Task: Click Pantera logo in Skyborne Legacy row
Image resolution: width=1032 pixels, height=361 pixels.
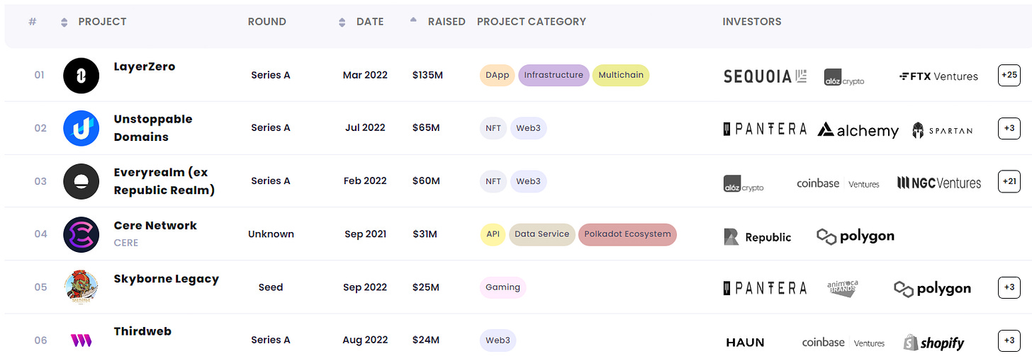Action: pyautogui.click(x=765, y=288)
